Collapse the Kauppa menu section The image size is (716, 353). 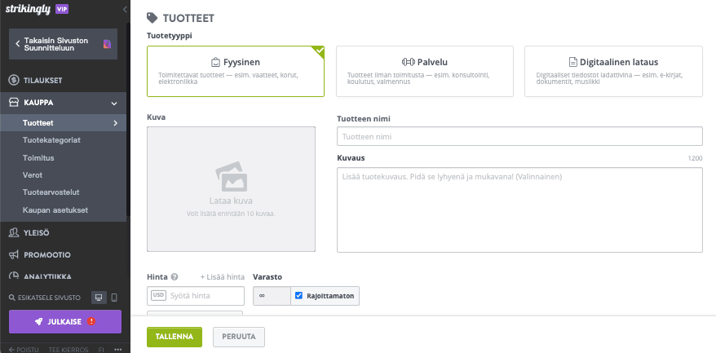pyautogui.click(x=114, y=104)
